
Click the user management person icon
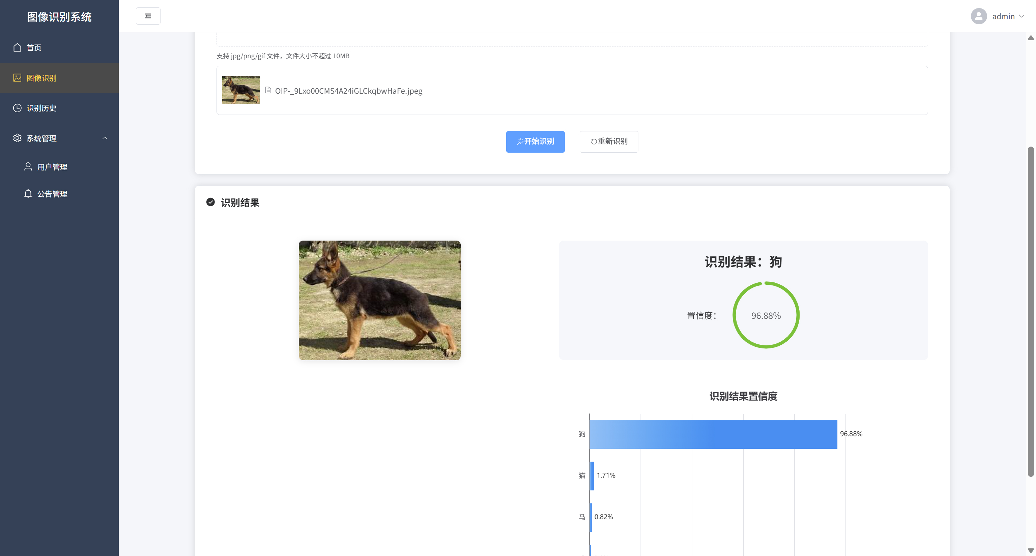click(x=28, y=166)
